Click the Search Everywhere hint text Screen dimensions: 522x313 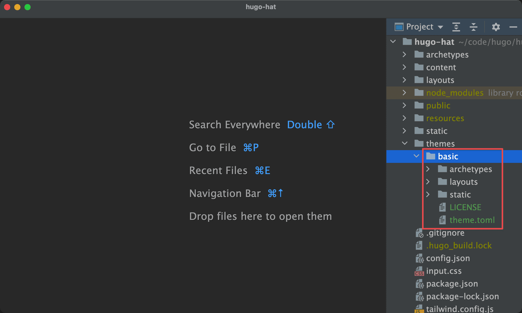(234, 125)
